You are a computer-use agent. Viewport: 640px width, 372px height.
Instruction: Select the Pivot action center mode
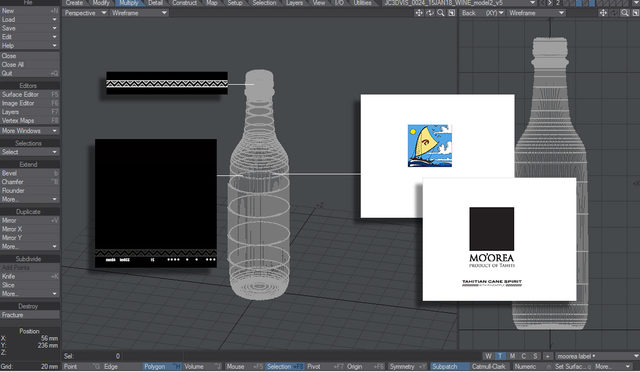(325, 367)
